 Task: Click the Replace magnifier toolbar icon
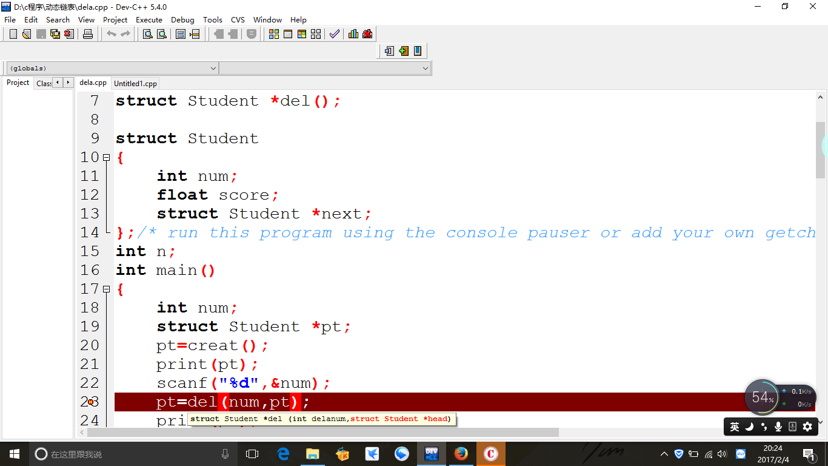[x=161, y=34]
